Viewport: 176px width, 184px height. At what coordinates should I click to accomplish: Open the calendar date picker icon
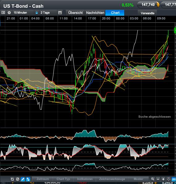pyautogui.click(x=60, y=13)
